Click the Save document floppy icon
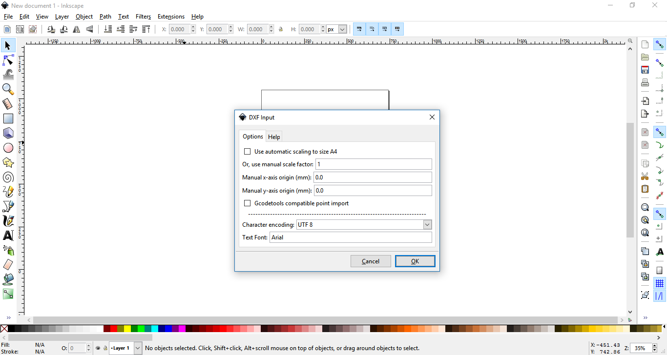This screenshot has width=667, height=355. point(645,70)
